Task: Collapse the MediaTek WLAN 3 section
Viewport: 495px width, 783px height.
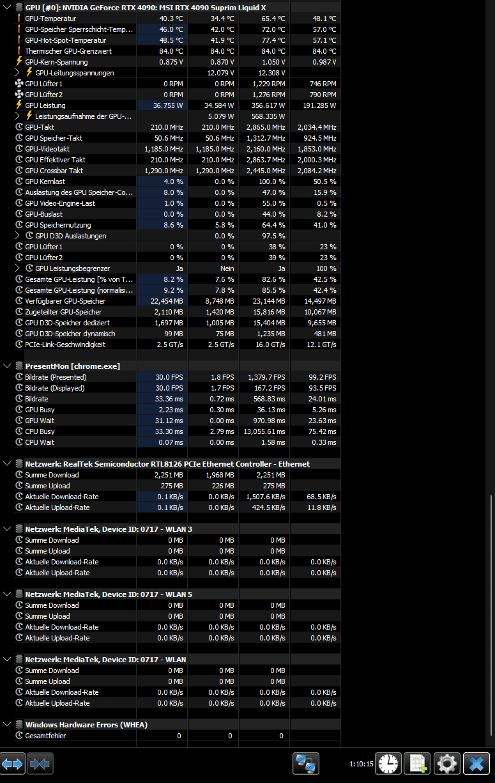Action: pos(7,529)
